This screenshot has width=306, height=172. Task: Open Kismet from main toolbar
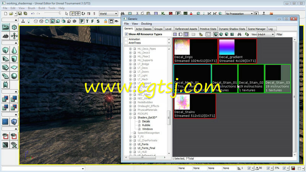click(x=163, y=13)
